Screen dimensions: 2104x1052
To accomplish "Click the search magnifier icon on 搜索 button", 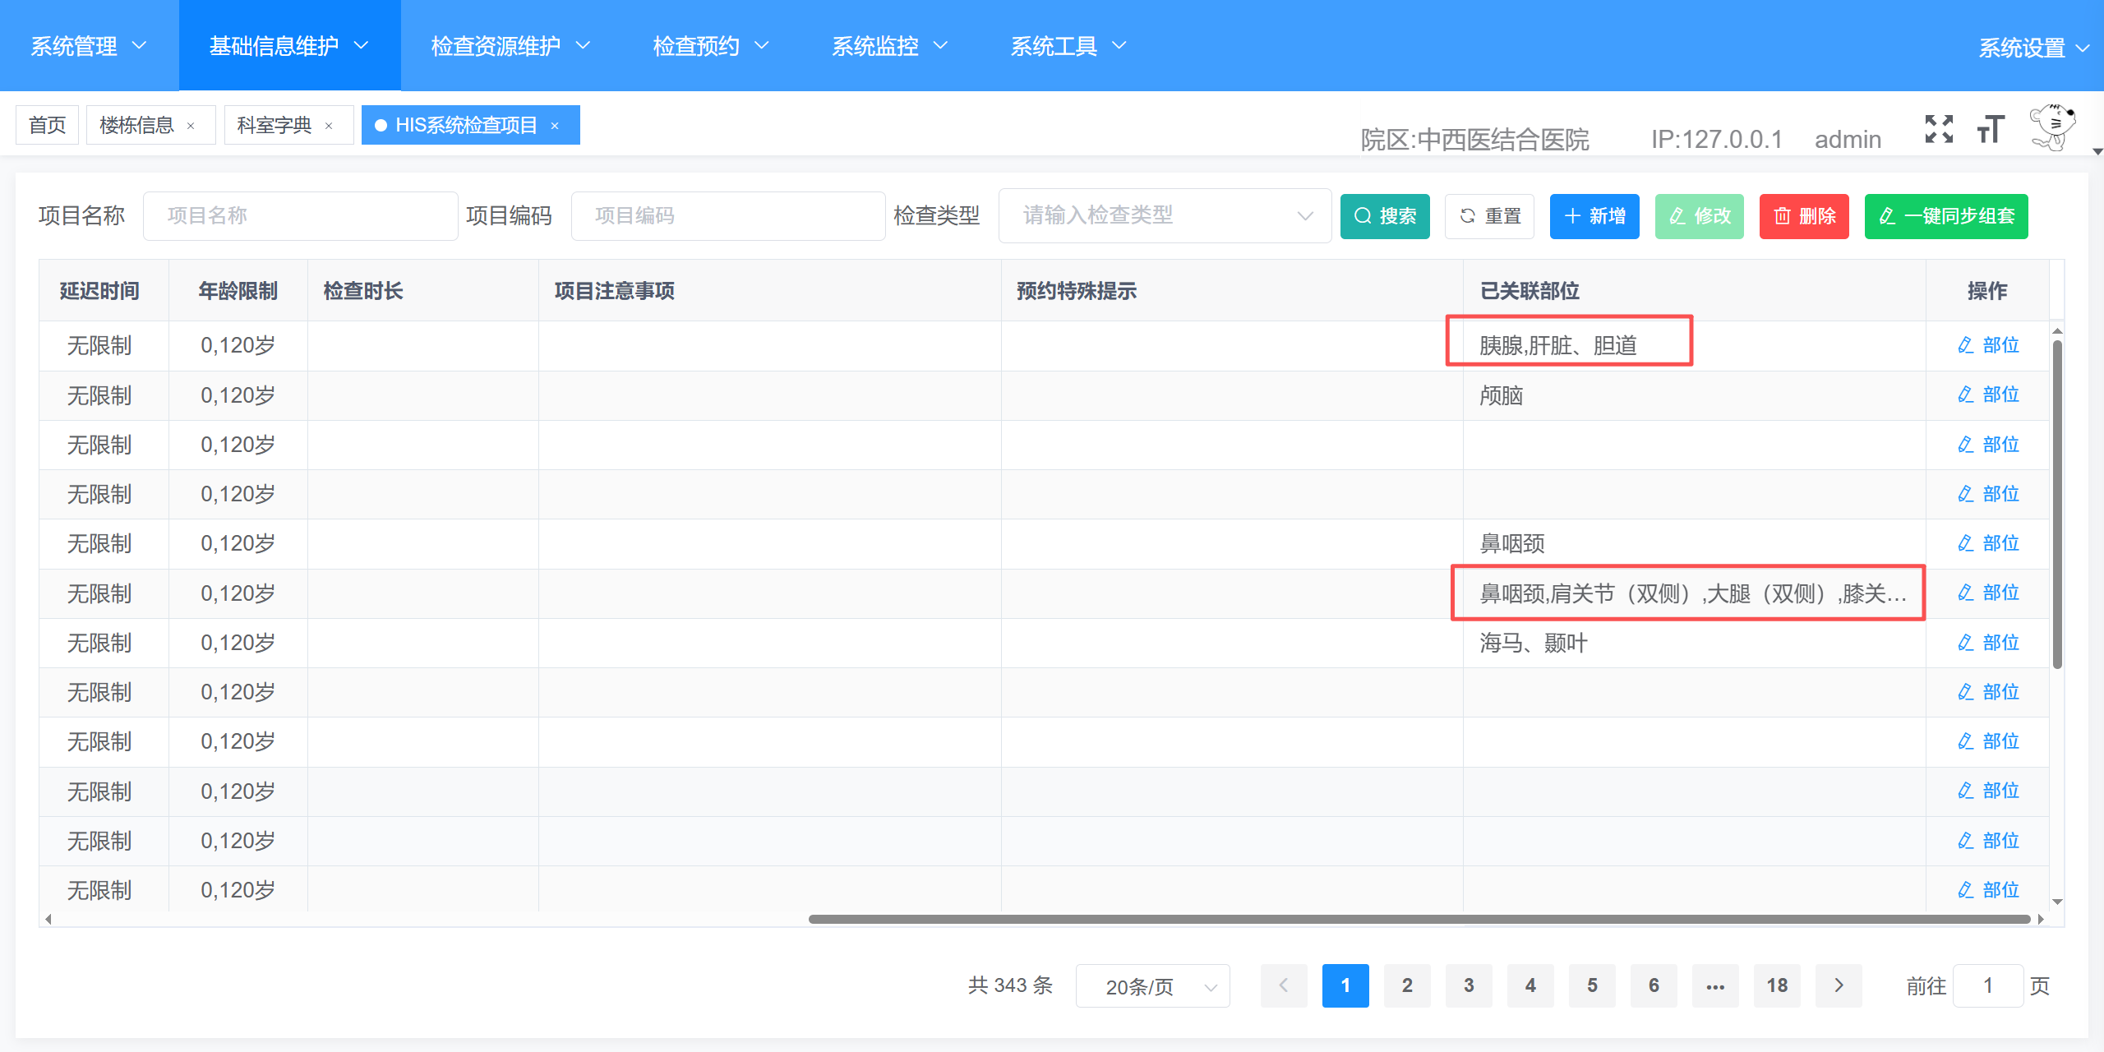I will (1363, 216).
